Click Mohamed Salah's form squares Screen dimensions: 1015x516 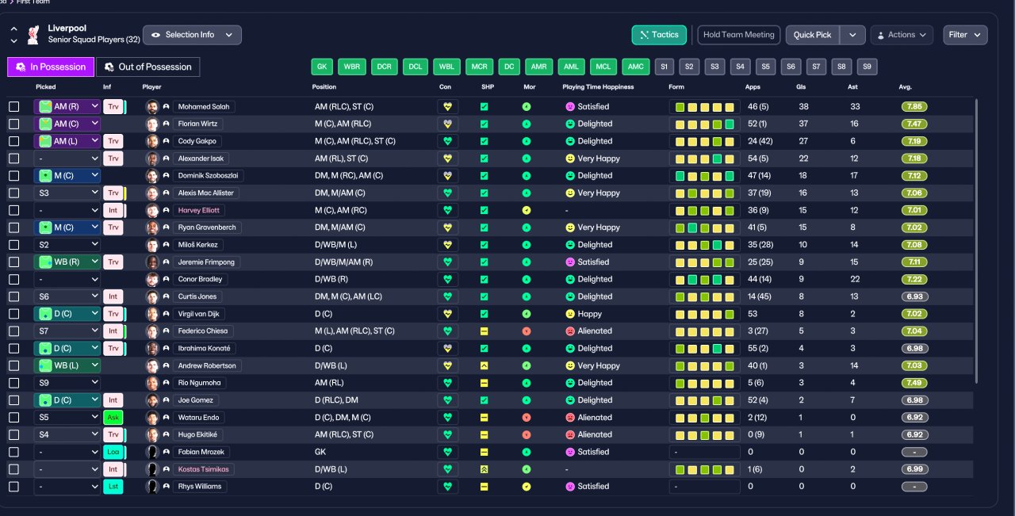click(704, 106)
